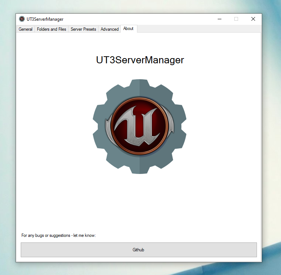Open the Server Presets tab
The image size is (281, 275).
point(83,29)
